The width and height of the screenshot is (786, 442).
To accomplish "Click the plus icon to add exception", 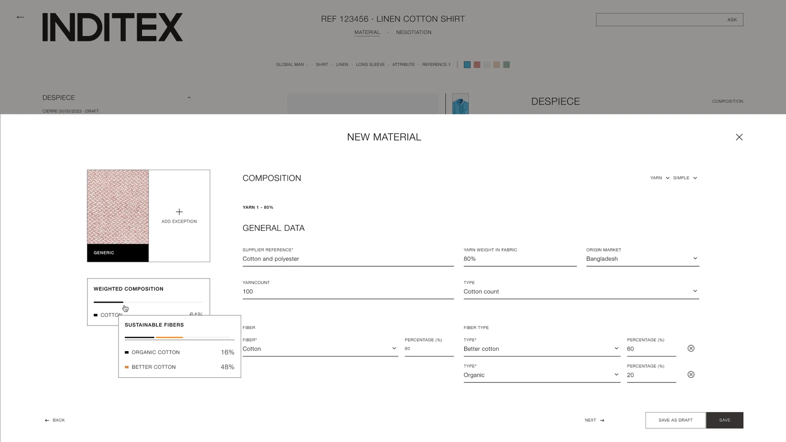I will click(179, 212).
